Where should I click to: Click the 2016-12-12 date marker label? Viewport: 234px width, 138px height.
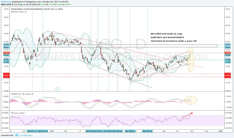click(43, 131)
